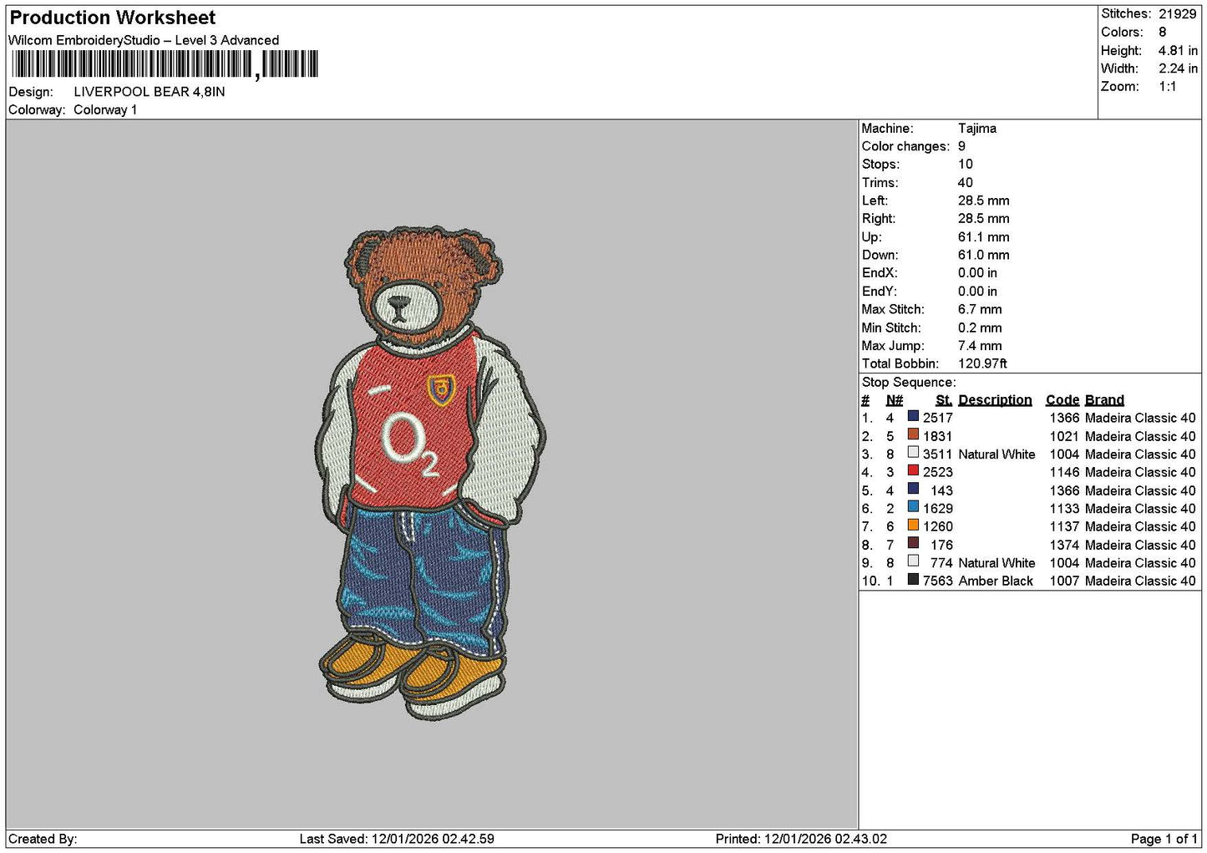
Task: Click the 'Brand' column header
Action: [1104, 400]
